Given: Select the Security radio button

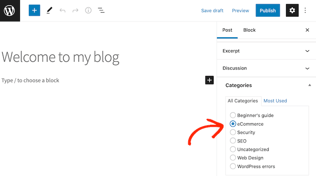Looking at the screenshot, I should (233, 132).
